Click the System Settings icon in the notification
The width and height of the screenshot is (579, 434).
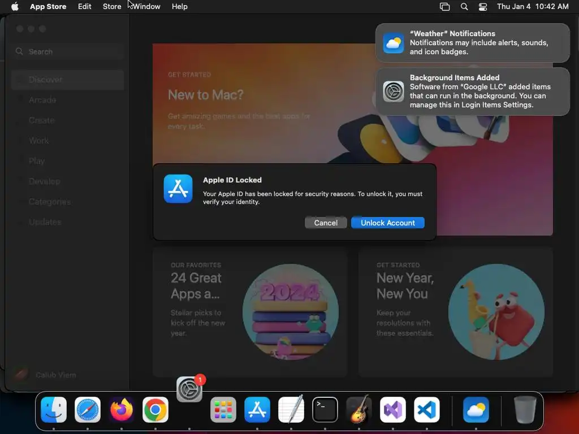pyautogui.click(x=394, y=91)
